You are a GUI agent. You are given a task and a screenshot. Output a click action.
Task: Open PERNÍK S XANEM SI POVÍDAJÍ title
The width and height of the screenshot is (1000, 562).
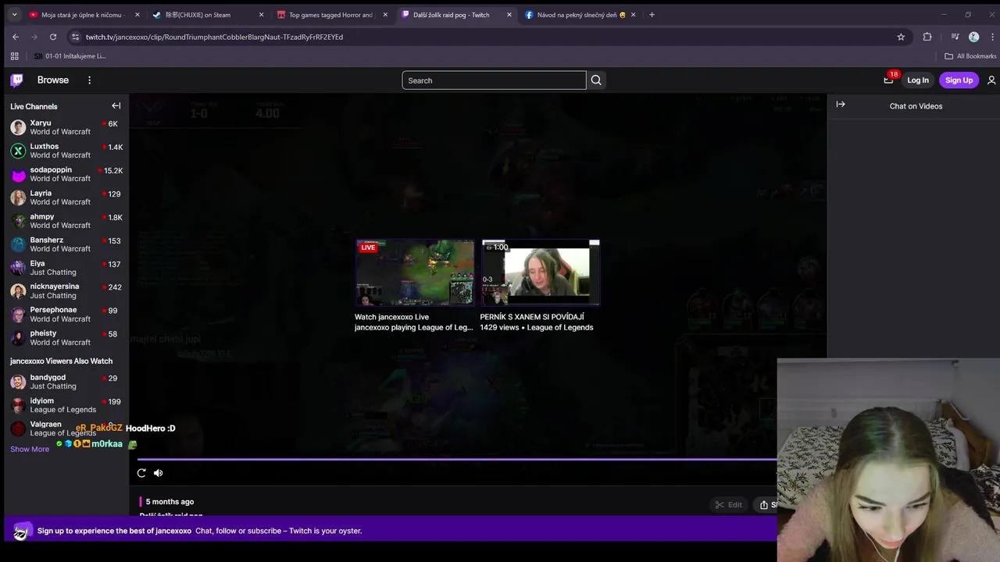pyautogui.click(x=532, y=317)
